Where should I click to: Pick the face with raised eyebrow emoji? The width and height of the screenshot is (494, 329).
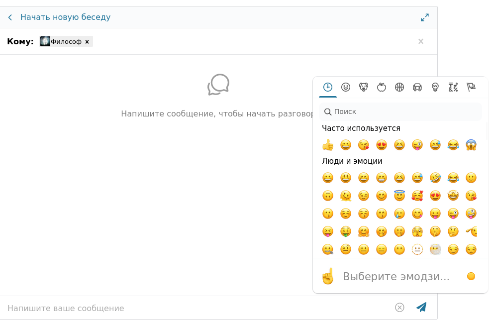coord(346,249)
